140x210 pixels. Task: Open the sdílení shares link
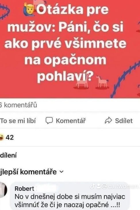[x=8, y=155]
